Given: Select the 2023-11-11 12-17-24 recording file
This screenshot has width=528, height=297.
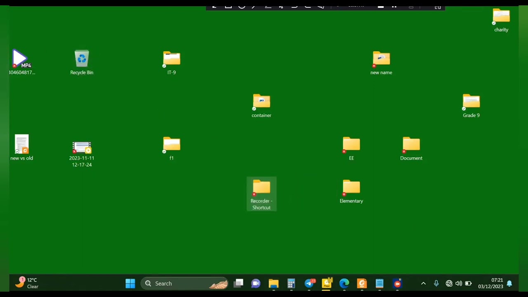Looking at the screenshot, I should tap(82, 153).
